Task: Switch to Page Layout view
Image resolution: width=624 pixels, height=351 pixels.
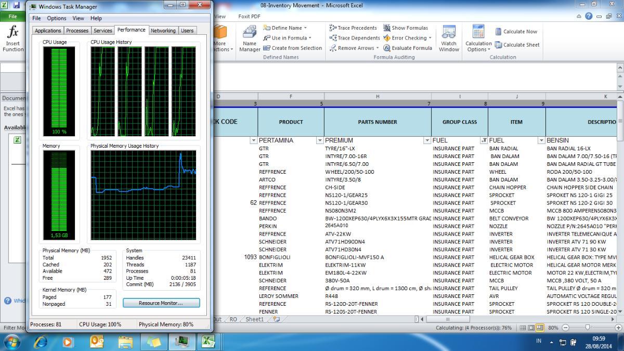Action: 530,328
